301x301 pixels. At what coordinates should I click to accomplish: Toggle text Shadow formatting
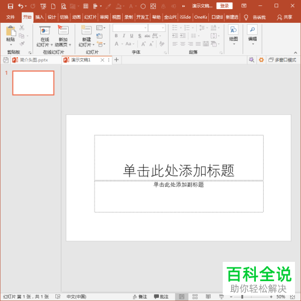pos(140,36)
